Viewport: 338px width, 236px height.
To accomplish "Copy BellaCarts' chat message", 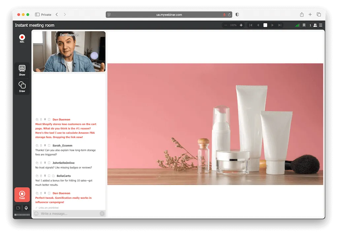I will click(37, 176).
